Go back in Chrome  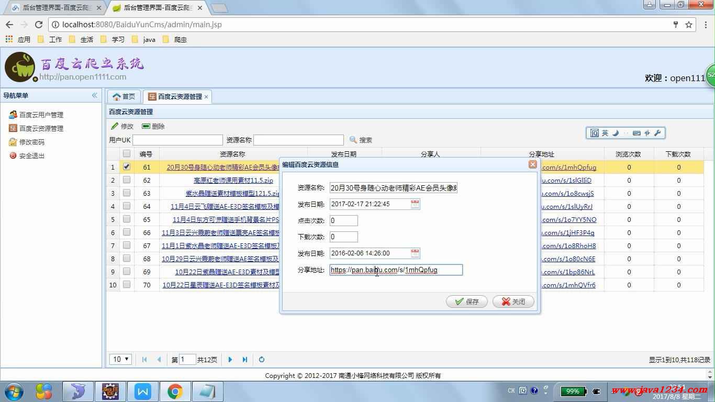(x=9, y=25)
